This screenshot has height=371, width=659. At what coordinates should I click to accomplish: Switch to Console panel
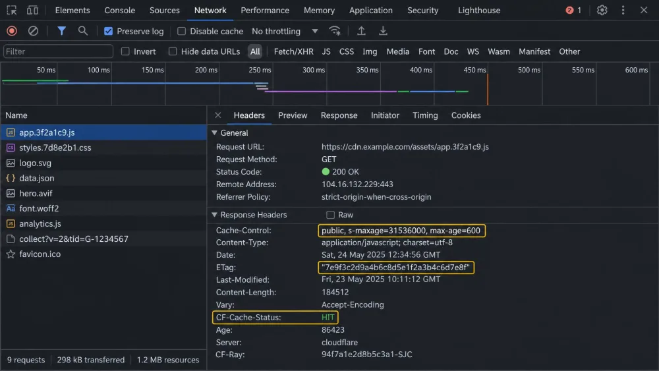[x=120, y=10]
